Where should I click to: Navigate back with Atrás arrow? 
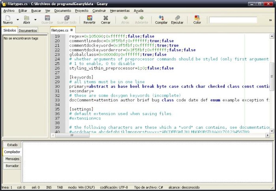[125, 20]
